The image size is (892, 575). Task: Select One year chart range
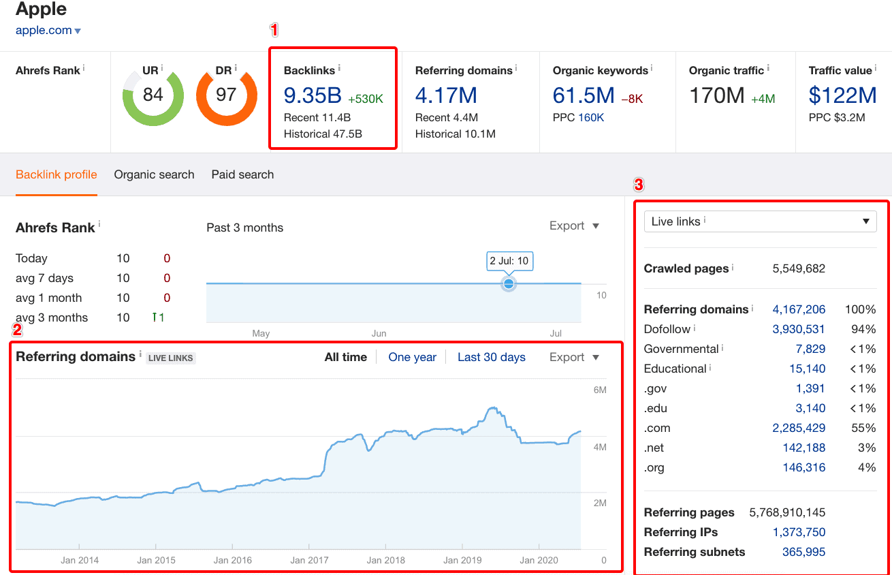click(412, 358)
